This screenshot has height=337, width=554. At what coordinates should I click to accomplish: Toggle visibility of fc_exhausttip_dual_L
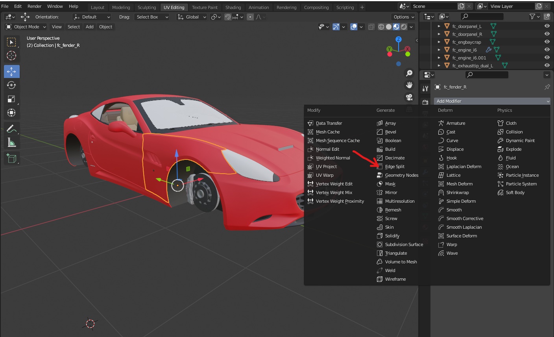(x=547, y=65)
